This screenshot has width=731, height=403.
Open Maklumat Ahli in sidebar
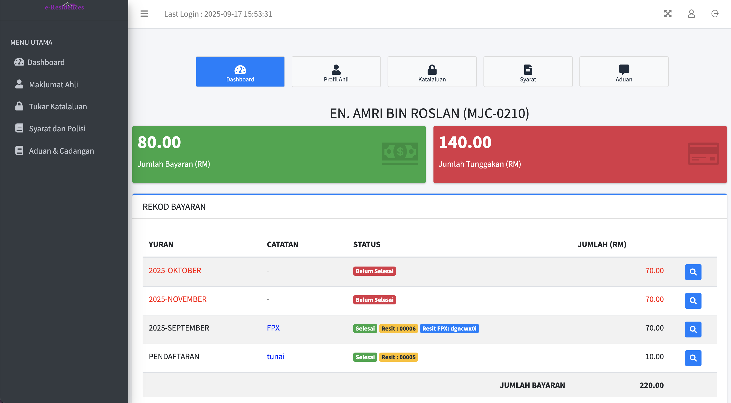coord(53,84)
